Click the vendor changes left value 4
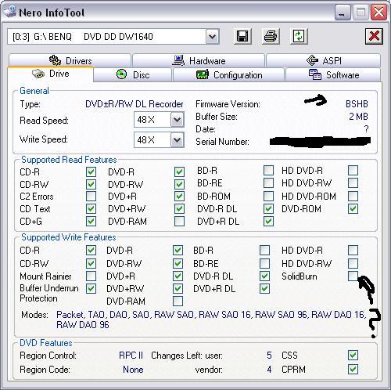 269,370
